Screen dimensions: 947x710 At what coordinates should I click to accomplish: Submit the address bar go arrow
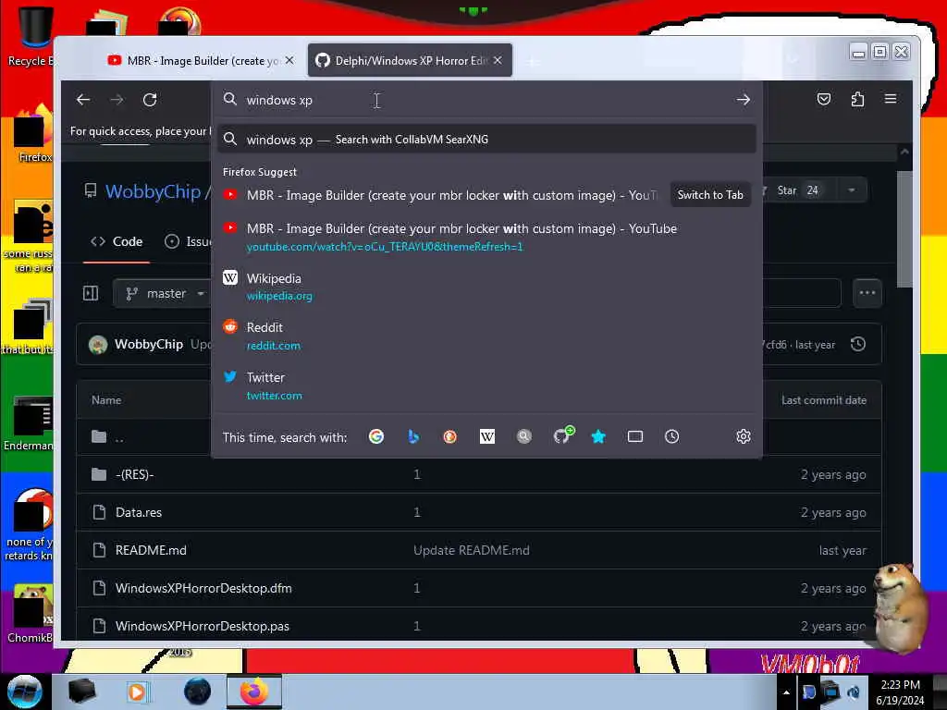click(x=744, y=100)
